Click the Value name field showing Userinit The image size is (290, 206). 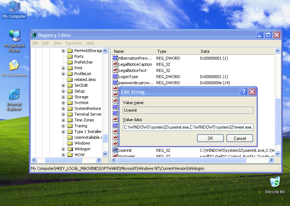point(188,110)
